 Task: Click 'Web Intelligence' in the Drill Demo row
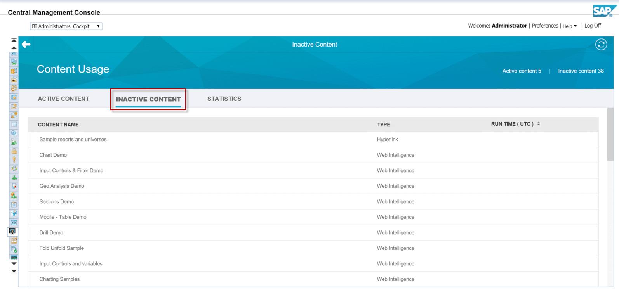(396, 233)
